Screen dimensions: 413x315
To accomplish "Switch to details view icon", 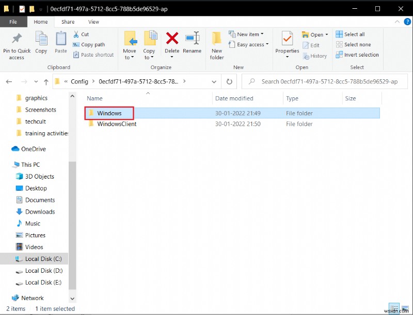I will click(x=394, y=308).
